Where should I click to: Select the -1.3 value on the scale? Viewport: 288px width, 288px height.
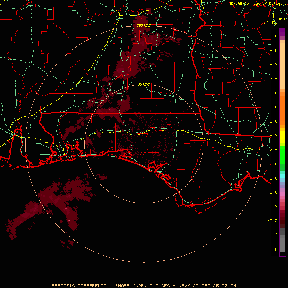coord(272,235)
